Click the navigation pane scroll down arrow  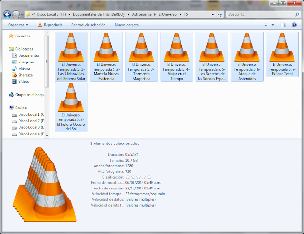coord(47,136)
